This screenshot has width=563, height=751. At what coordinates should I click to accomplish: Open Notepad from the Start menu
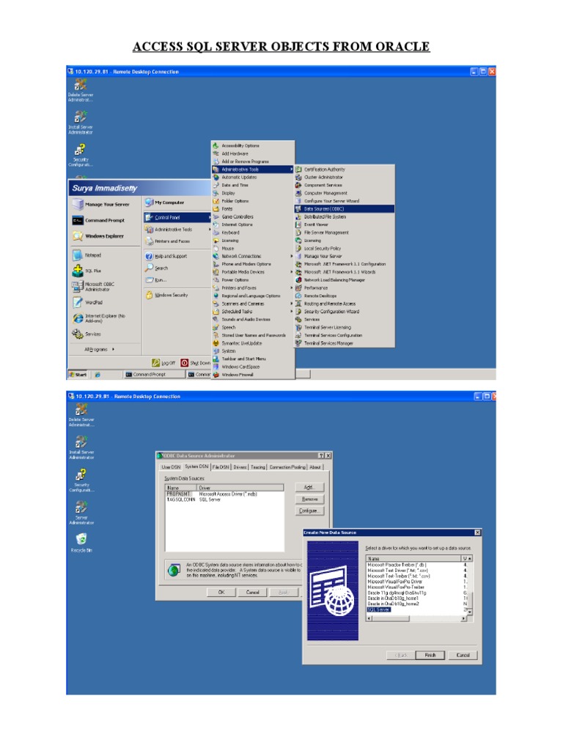[87, 254]
